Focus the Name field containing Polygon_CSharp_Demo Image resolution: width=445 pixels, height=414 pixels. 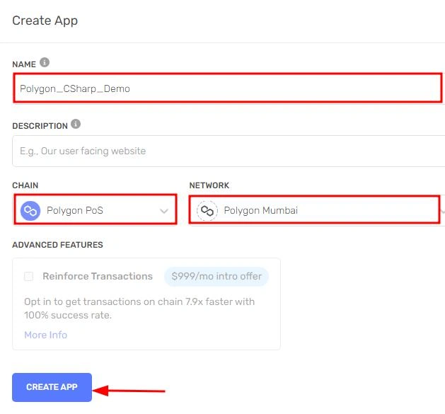pos(228,88)
